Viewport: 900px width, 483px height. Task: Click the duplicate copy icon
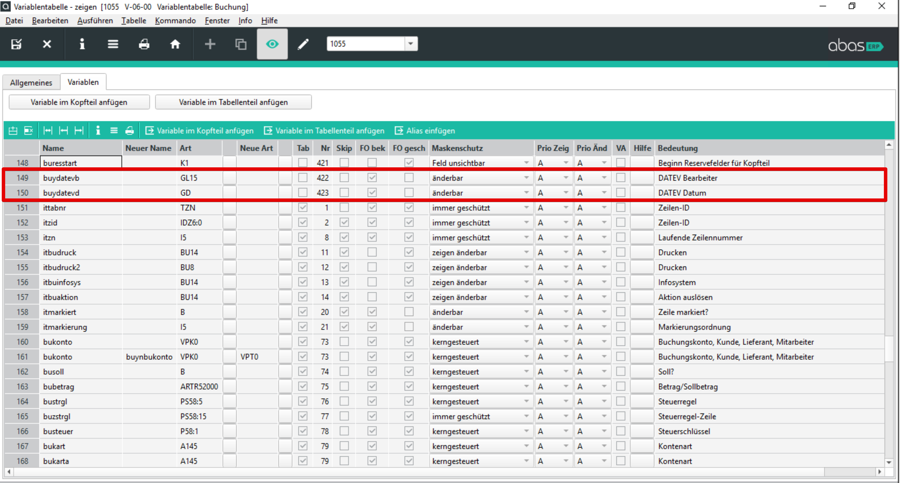tap(241, 44)
